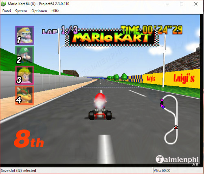Close the Project64 window

[196, 4]
